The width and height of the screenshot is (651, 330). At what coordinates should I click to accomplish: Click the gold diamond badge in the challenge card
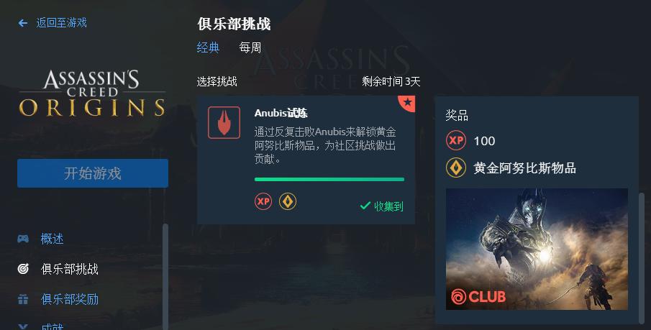(288, 202)
